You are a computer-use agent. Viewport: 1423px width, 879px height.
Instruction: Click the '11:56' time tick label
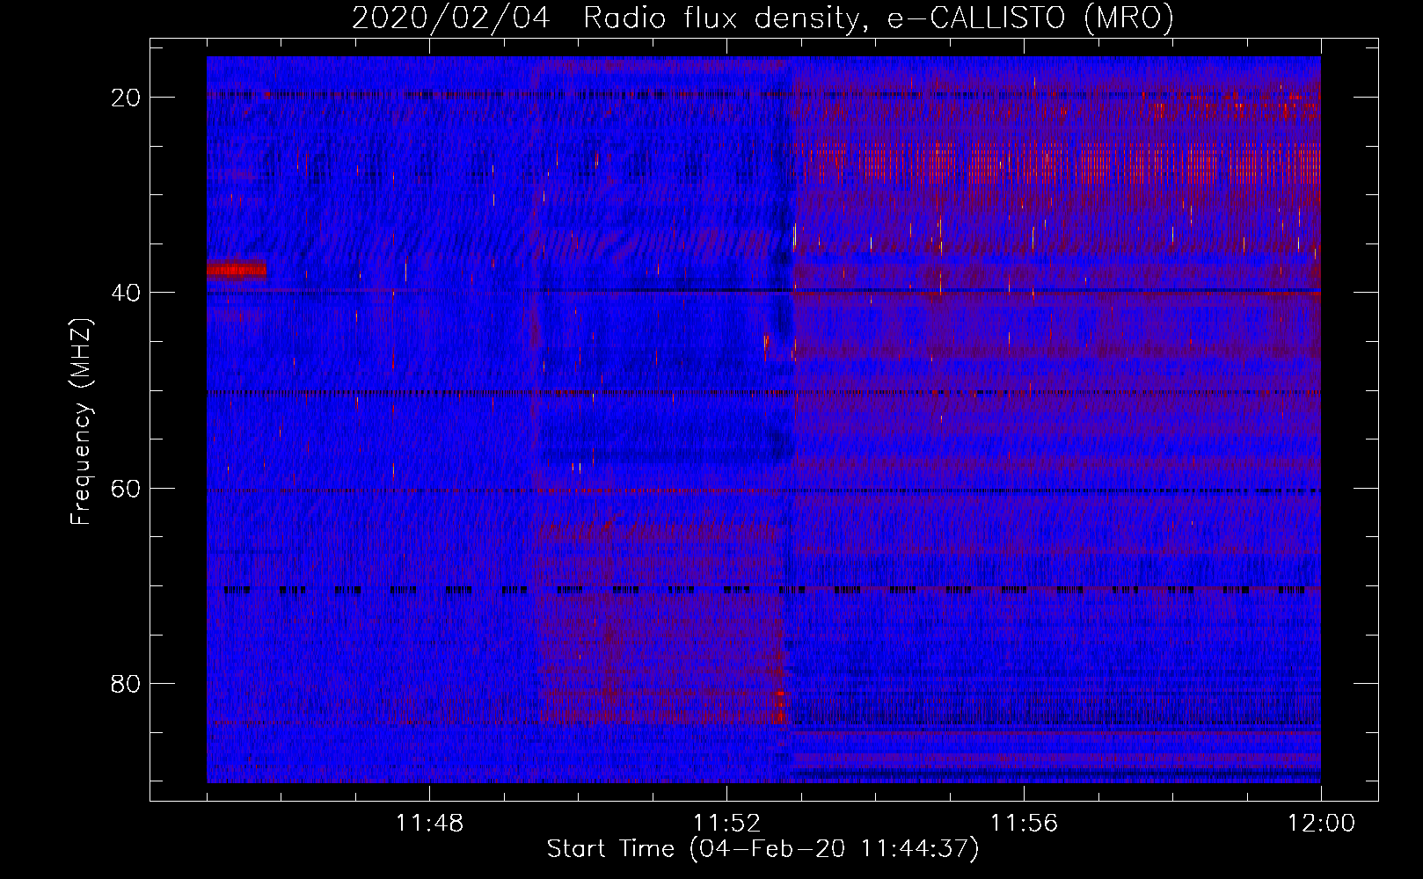[1024, 823]
